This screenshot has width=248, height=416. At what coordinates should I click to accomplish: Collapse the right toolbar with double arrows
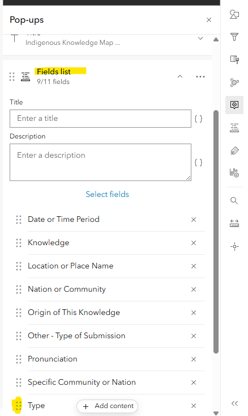234,404
